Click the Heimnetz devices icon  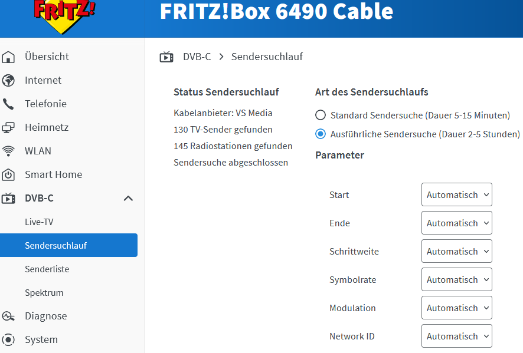point(9,127)
